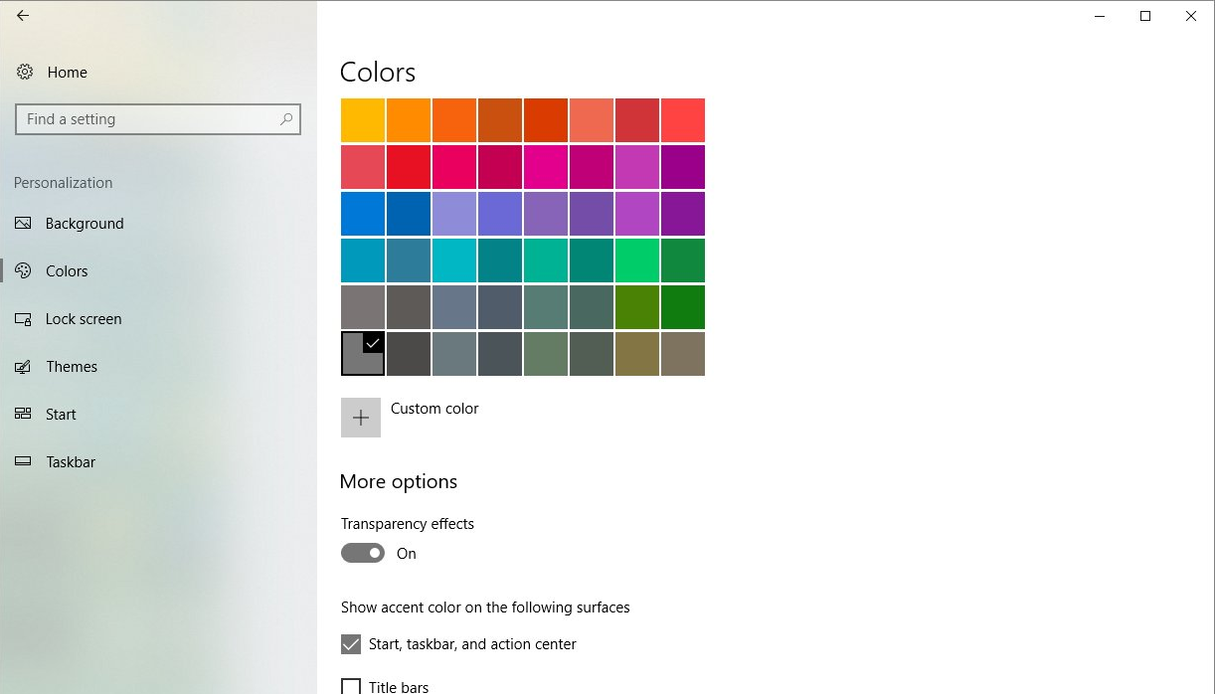
Task: Open Themes via the brush icon
Action: pos(23,367)
